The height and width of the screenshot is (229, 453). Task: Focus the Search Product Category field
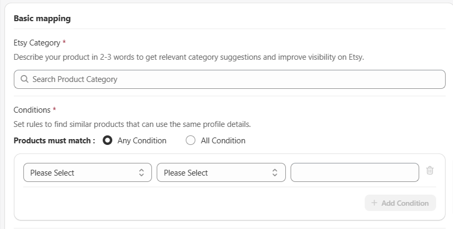tap(230, 79)
